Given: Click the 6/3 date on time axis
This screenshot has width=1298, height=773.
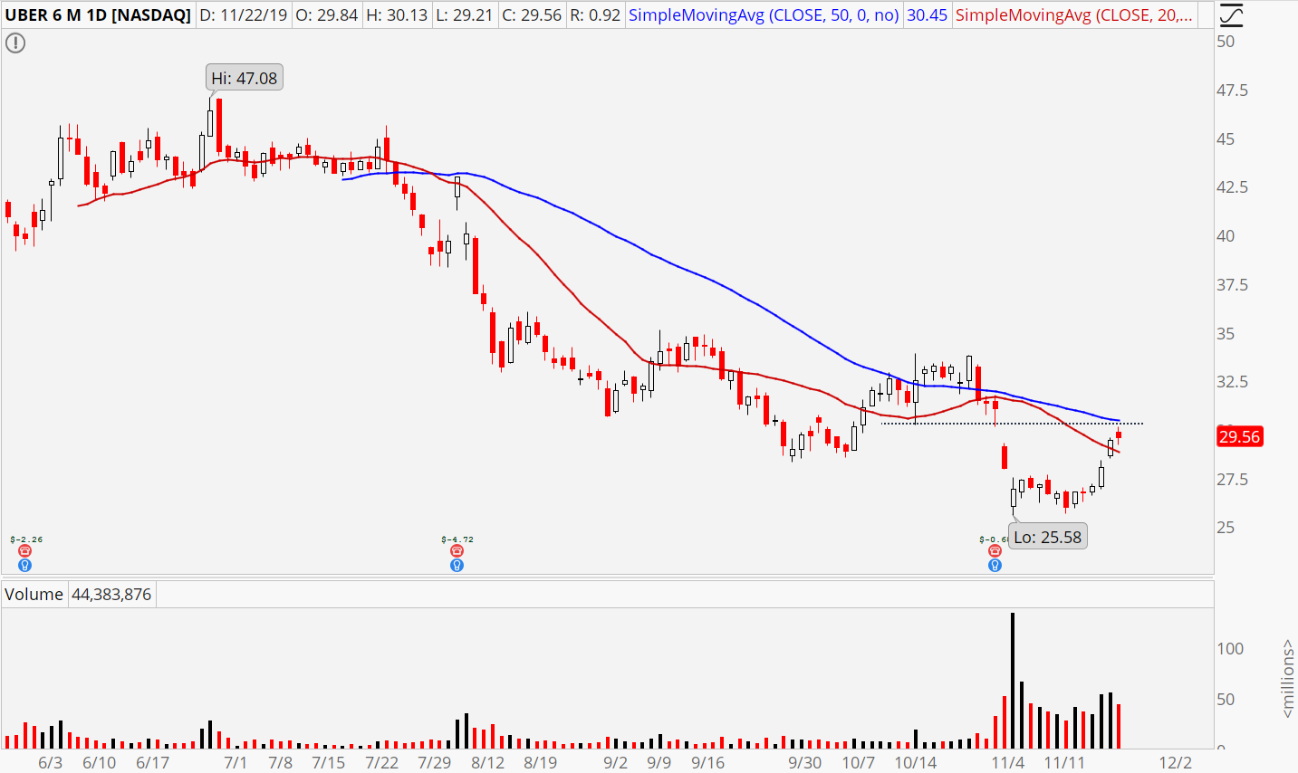Looking at the screenshot, I should tap(51, 762).
